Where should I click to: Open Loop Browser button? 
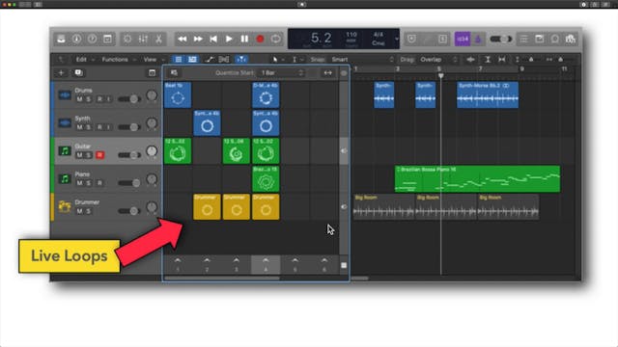point(555,39)
